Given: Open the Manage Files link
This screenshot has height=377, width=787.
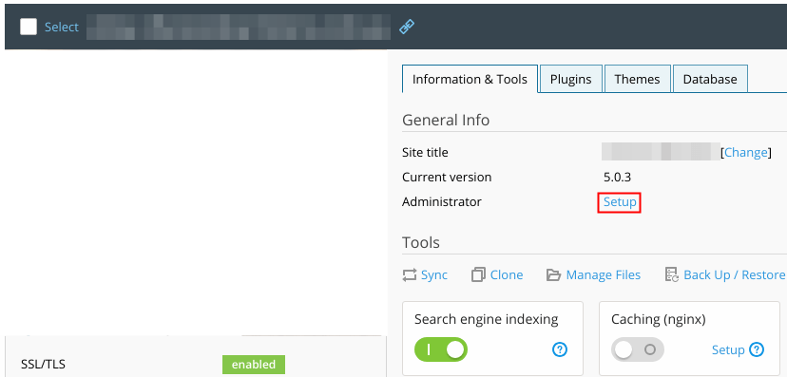Looking at the screenshot, I should coord(604,274).
